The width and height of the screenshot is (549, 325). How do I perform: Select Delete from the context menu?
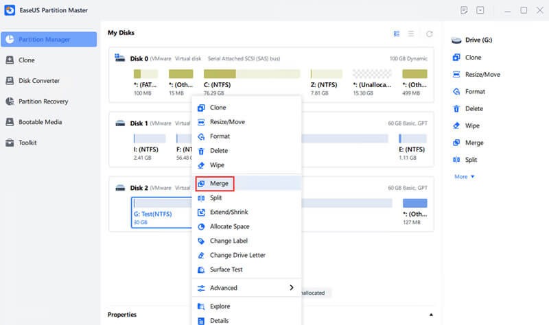click(246, 150)
